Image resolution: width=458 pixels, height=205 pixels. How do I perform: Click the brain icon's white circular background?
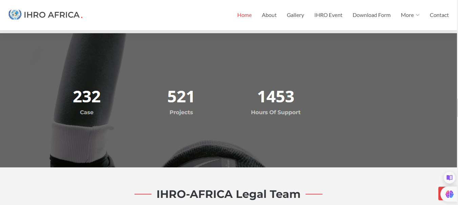451,194
